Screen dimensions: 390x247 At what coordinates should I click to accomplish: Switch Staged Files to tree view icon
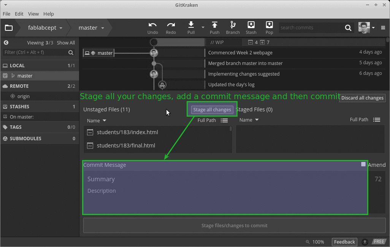[377, 120]
